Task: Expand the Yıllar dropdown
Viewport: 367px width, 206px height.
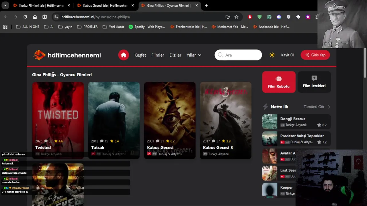Action: (x=194, y=55)
